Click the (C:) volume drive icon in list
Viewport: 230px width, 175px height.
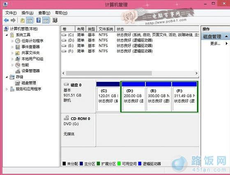64,35
